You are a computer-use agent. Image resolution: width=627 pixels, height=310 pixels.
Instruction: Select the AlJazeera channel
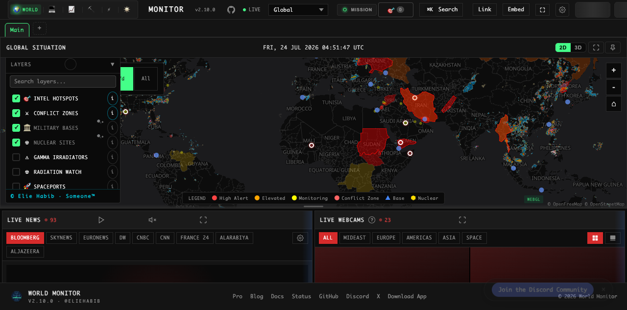click(25, 252)
